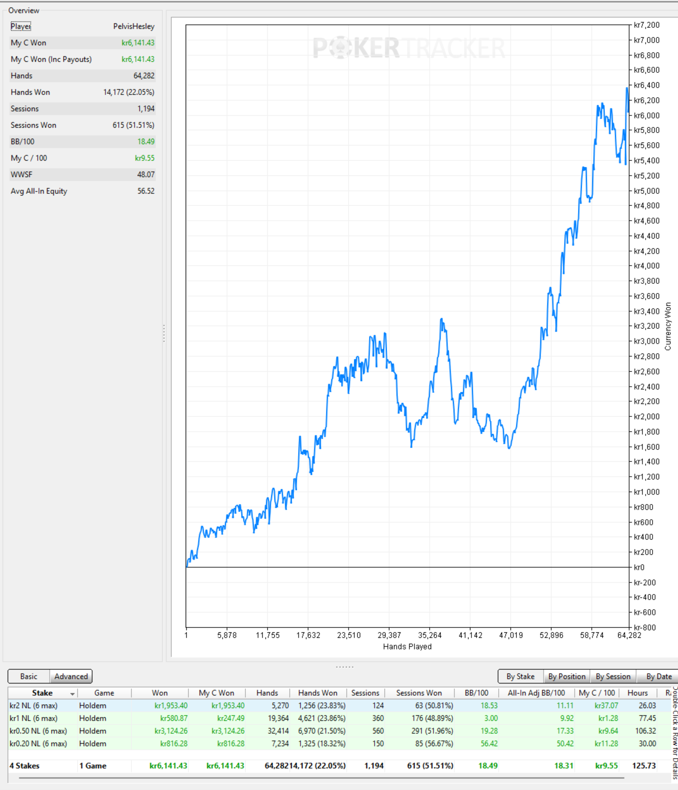The width and height of the screenshot is (678, 790).
Task: Show results By Date
Action: 659,676
